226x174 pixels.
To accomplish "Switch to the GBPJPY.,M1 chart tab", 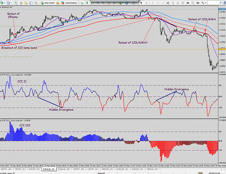I will click(20, 169).
